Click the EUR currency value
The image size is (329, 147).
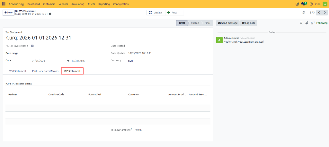[130, 61]
